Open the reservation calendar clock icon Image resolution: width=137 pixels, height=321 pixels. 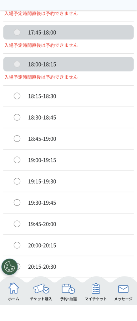click(x=68, y=289)
